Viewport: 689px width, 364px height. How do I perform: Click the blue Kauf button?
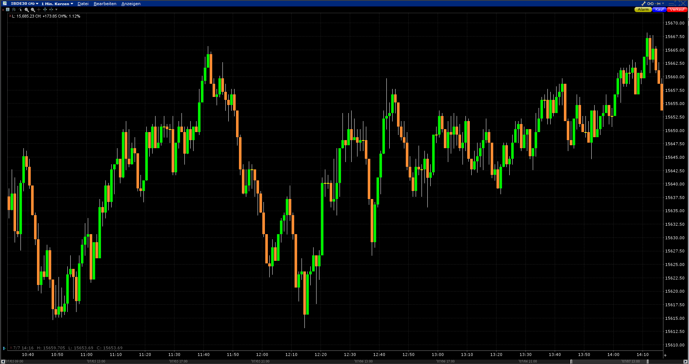[x=659, y=10]
